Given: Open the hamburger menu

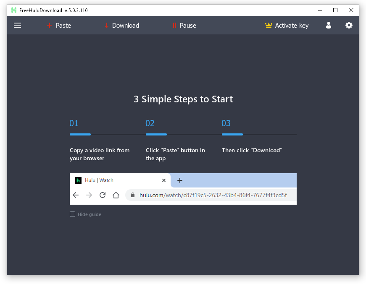Looking at the screenshot, I should 17,25.
